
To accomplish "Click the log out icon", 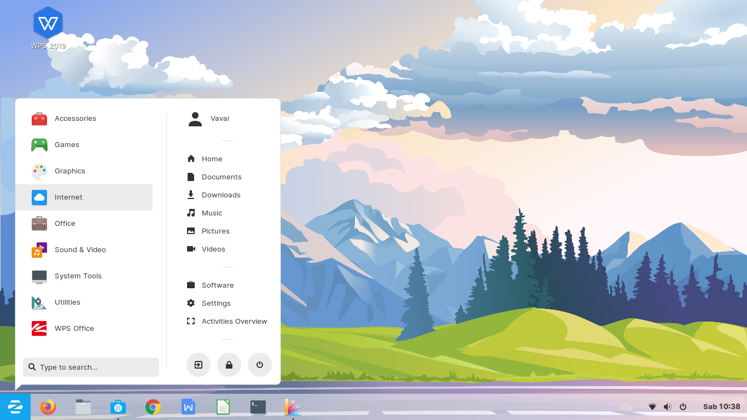I will [x=198, y=365].
